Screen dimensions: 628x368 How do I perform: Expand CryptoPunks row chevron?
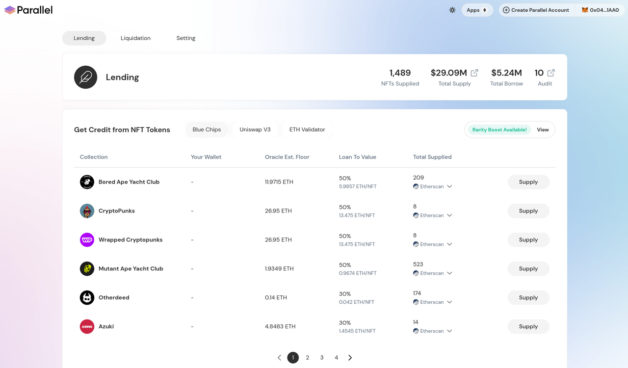(x=449, y=215)
